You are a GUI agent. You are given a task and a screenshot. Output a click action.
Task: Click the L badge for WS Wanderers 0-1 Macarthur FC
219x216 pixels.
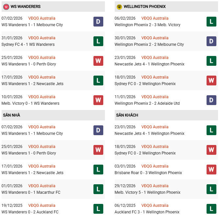(98, 189)
